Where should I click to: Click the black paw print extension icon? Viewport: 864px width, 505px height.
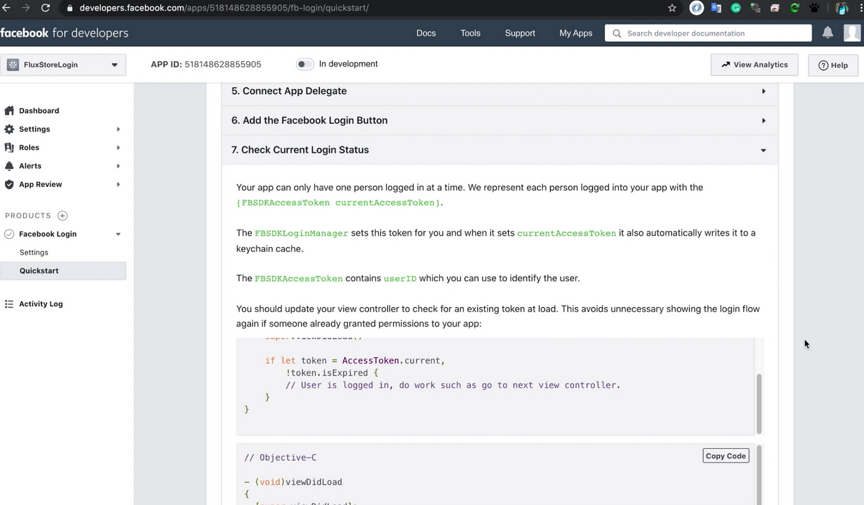[x=814, y=8]
